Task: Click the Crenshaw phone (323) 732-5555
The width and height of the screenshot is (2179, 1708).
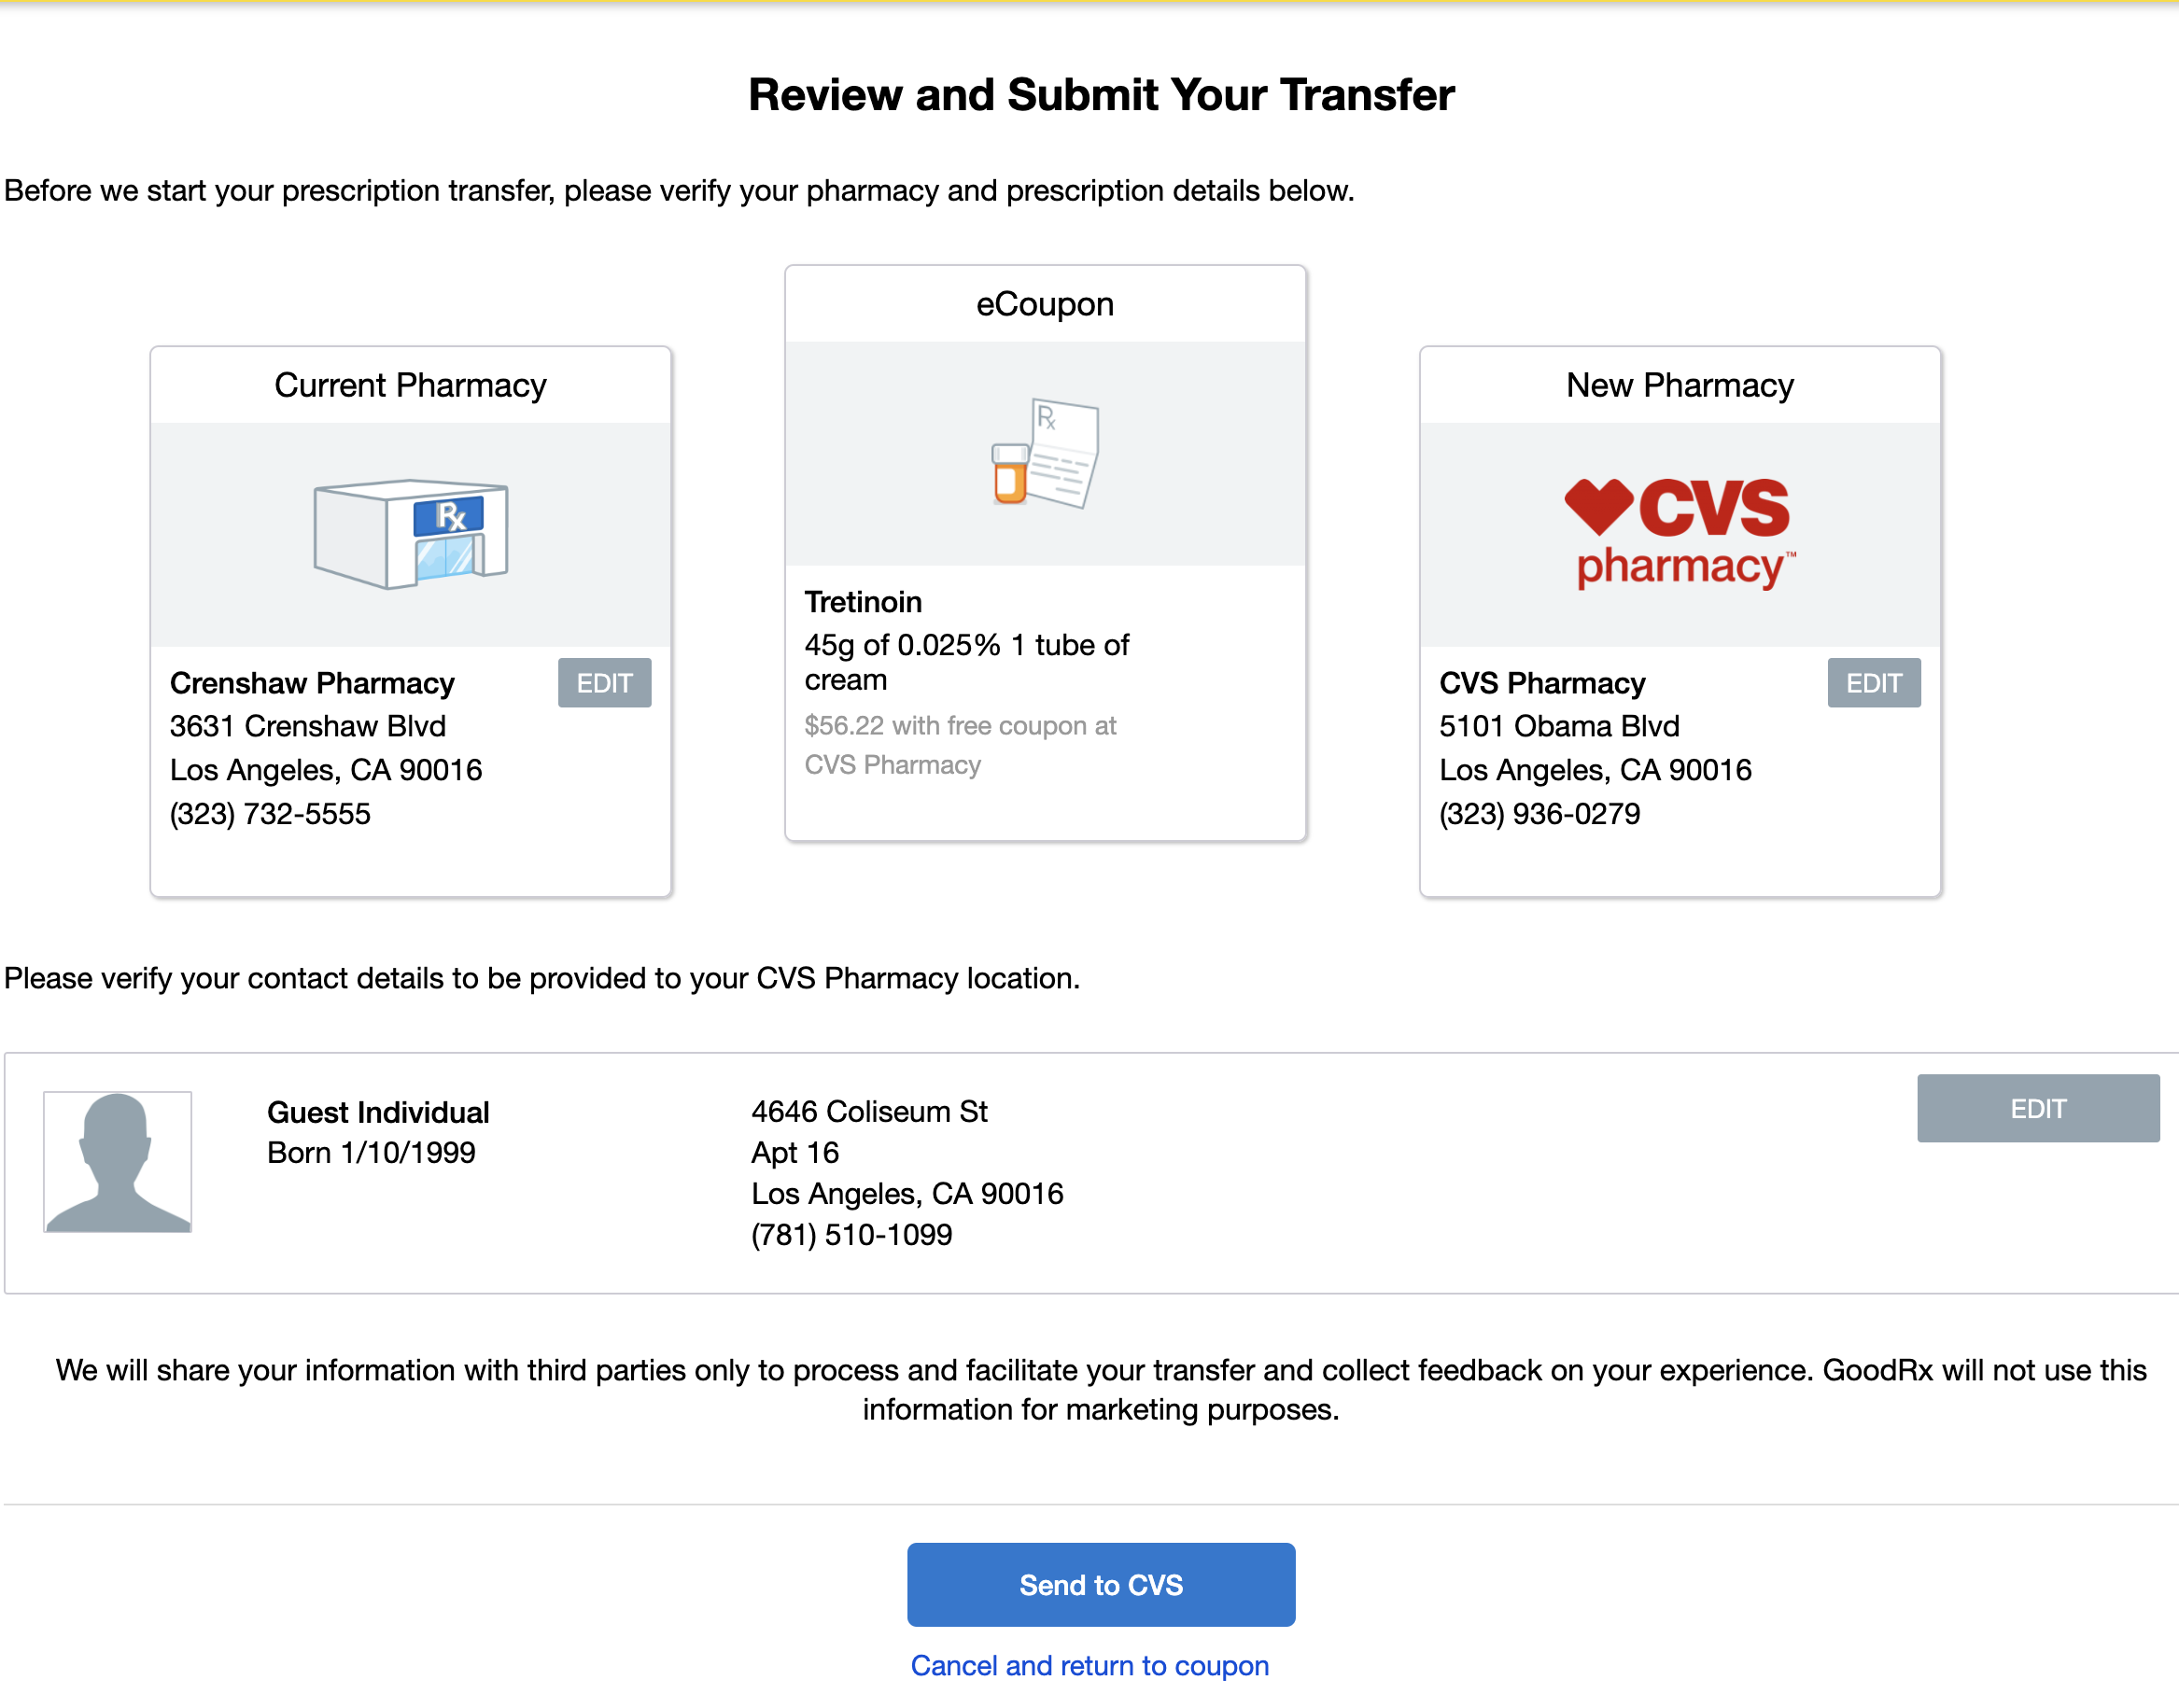Action: [x=270, y=814]
